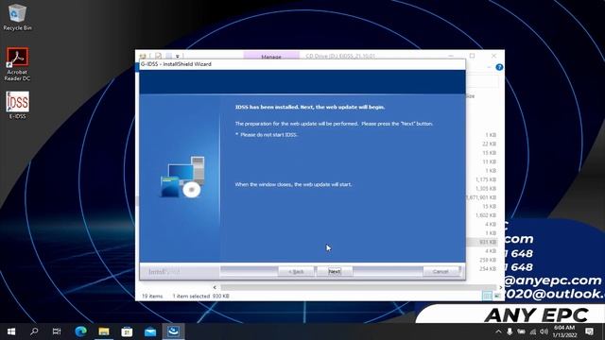This screenshot has height=340, width=605.
Task: Click the Next button in InstallShield Wizard
Action: (x=334, y=271)
